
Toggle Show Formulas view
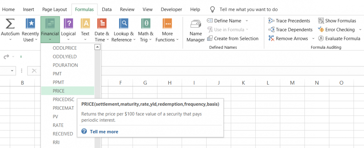(337, 21)
